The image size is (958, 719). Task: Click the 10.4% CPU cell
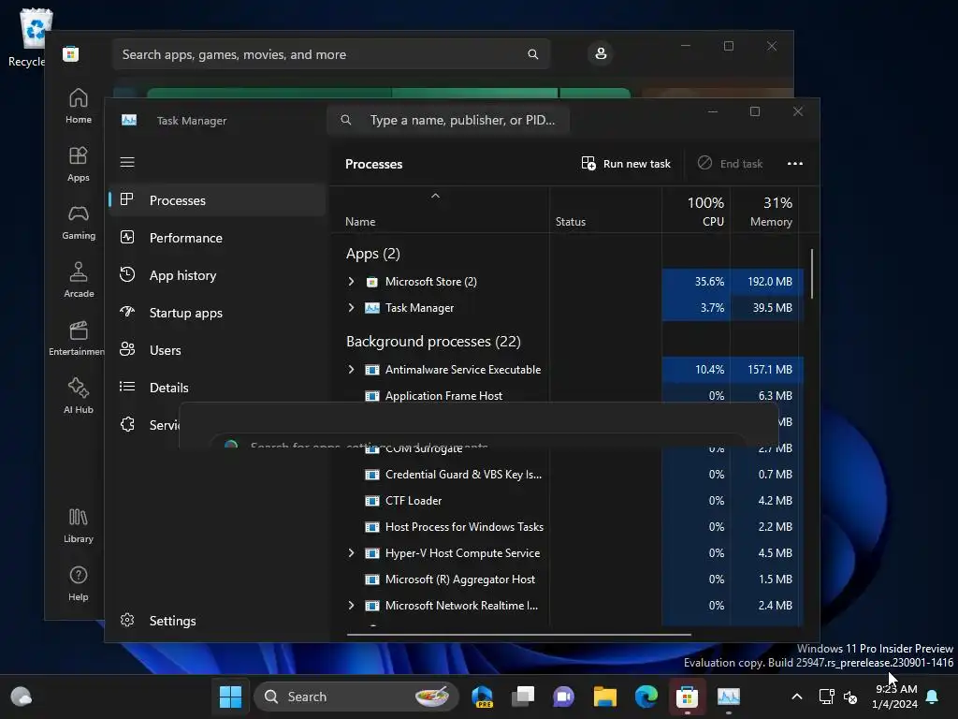(x=696, y=369)
